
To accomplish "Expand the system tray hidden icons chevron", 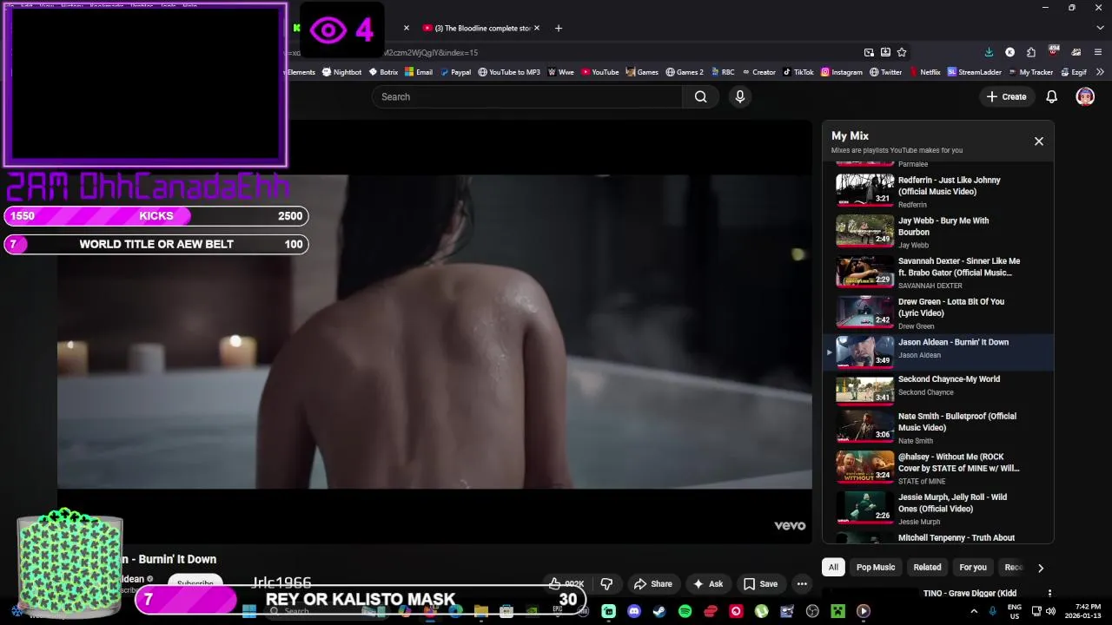I will pos(974,611).
